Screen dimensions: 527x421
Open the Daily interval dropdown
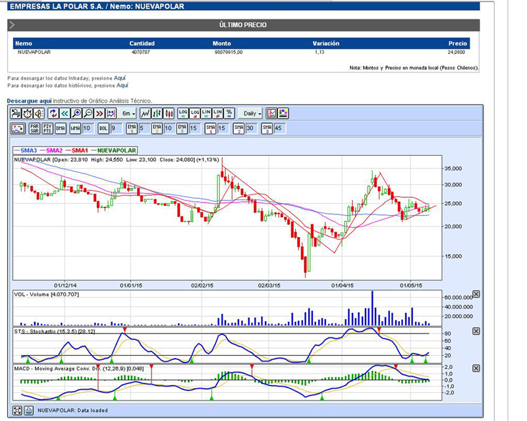coord(250,114)
